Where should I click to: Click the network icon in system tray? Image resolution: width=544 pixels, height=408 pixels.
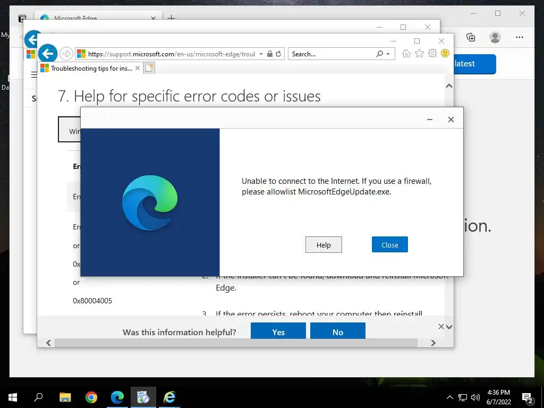point(463,397)
